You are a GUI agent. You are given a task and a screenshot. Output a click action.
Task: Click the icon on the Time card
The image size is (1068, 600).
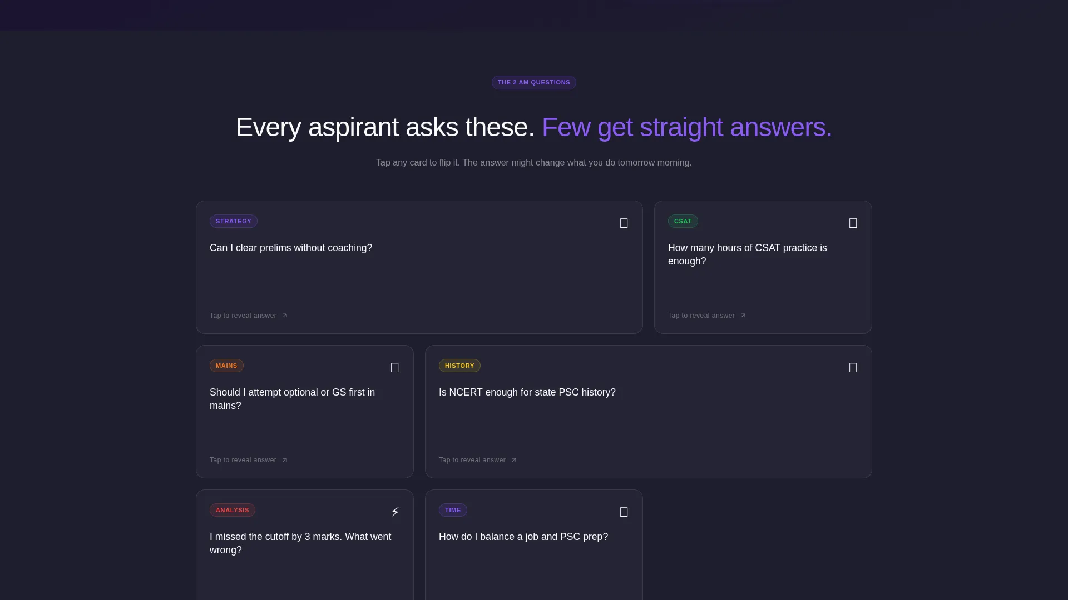pyautogui.click(x=624, y=512)
